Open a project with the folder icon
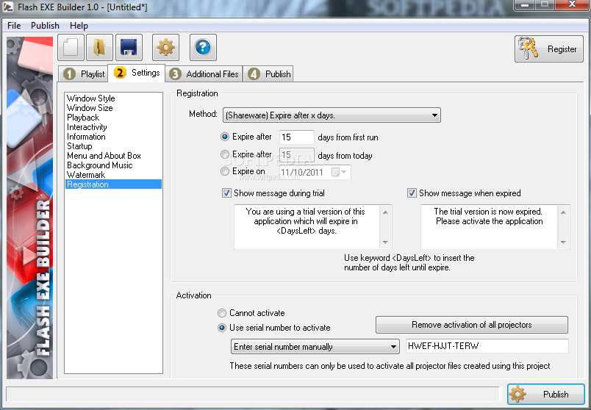The height and width of the screenshot is (410, 591). [x=99, y=48]
